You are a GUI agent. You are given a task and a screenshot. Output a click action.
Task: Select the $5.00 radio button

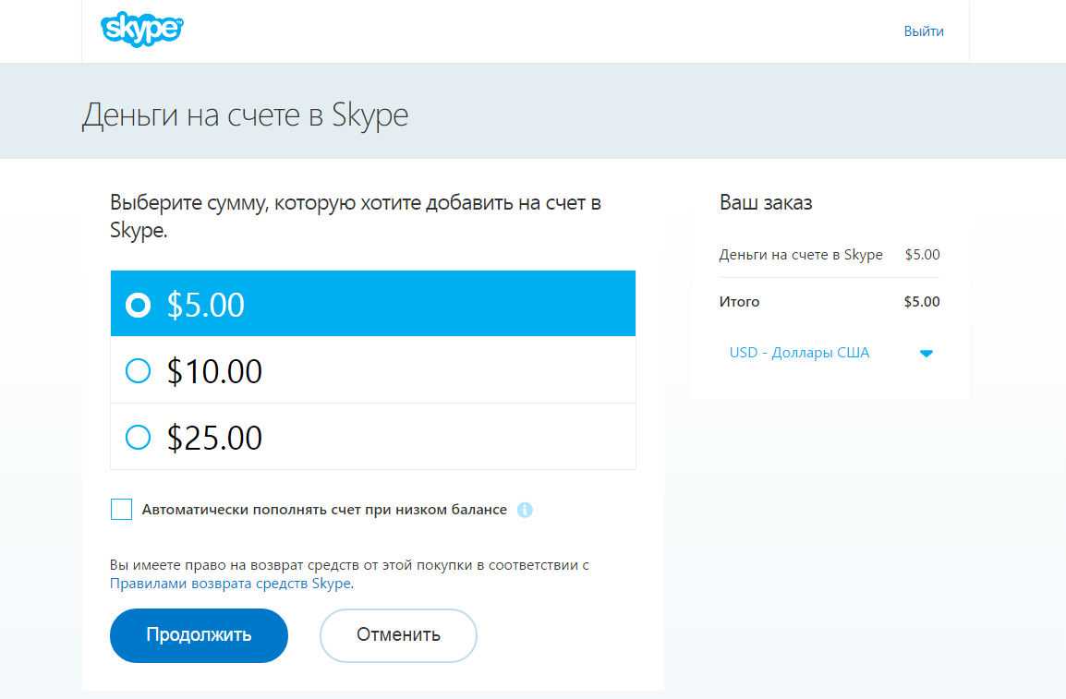138,305
